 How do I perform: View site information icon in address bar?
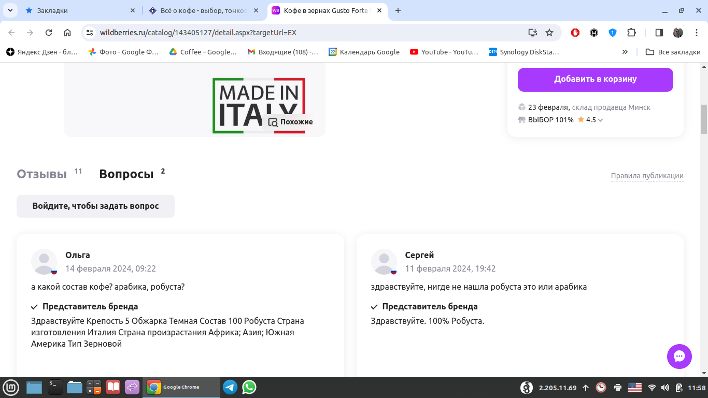[x=90, y=33]
